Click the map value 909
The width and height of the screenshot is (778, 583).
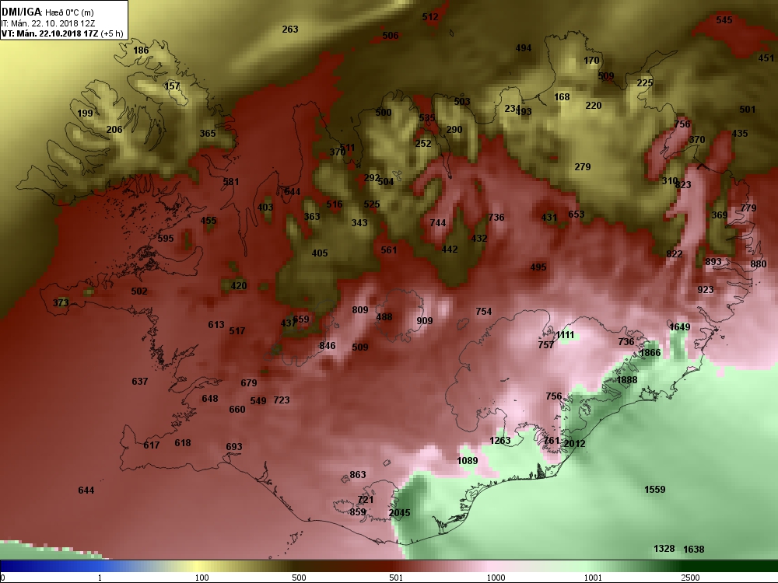click(x=424, y=321)
